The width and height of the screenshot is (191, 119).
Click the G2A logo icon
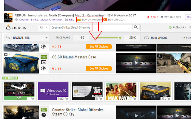[105, 20]
